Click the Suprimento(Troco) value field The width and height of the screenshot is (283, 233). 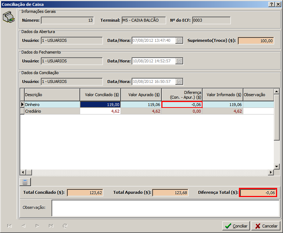pyautogui.click(x=256, y=41)
